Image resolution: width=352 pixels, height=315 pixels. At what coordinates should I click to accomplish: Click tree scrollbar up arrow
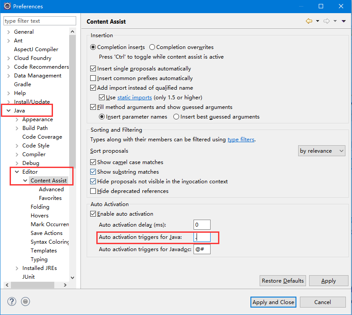click(x=72, y=31)
